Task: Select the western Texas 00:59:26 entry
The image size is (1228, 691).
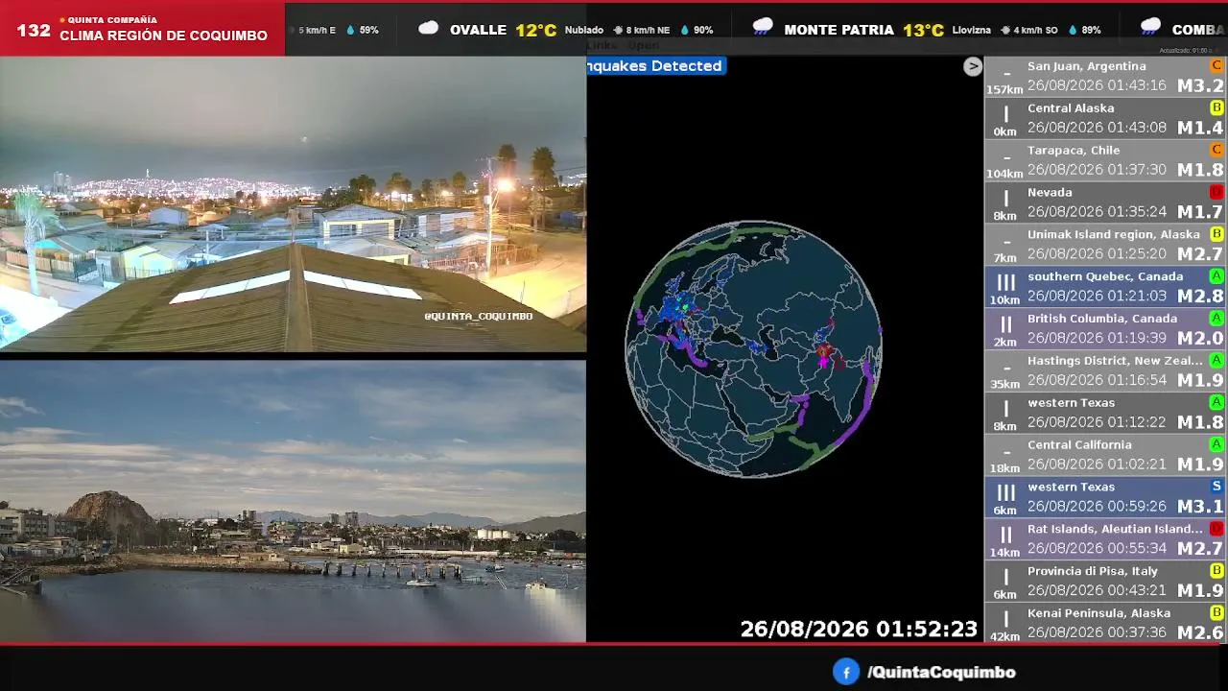Action: tap(1105, 497)
